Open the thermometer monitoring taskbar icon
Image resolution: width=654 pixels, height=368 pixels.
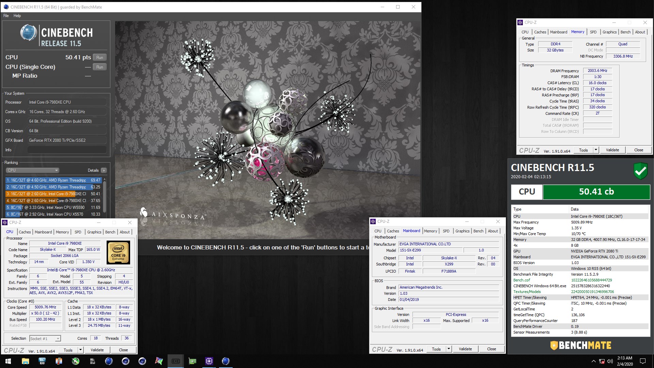pyautogui.click(x=59, y=361)
